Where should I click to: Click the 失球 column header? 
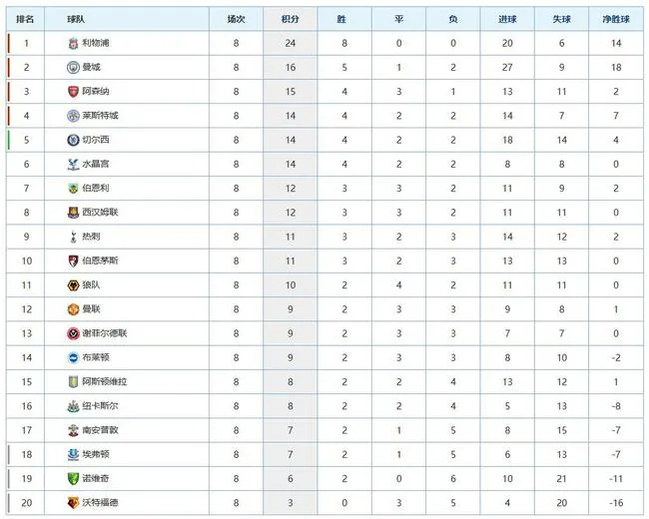click(x=562, y=19)
